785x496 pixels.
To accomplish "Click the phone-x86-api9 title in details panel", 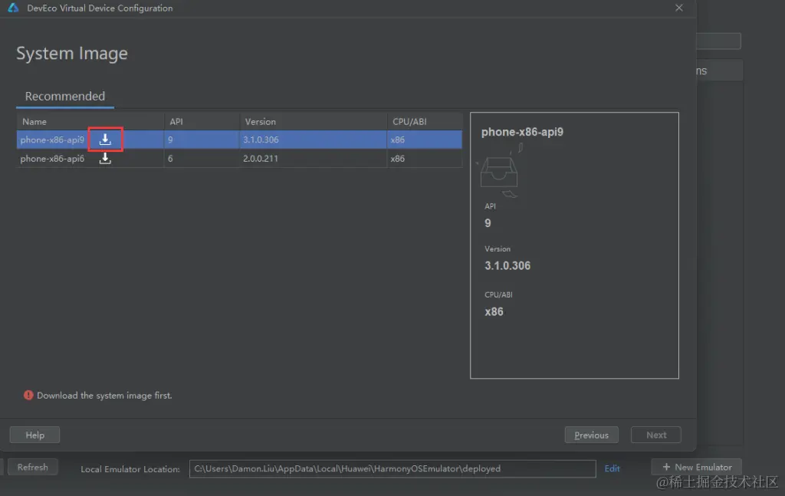I will pos(522,132).
